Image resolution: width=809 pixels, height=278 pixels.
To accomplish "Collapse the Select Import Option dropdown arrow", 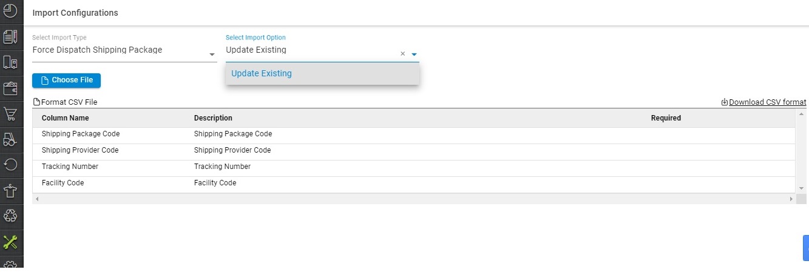I will [414, 55].
